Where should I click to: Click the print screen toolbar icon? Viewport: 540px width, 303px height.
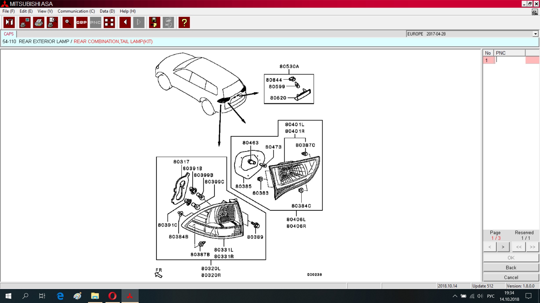[x=25, y=22]
